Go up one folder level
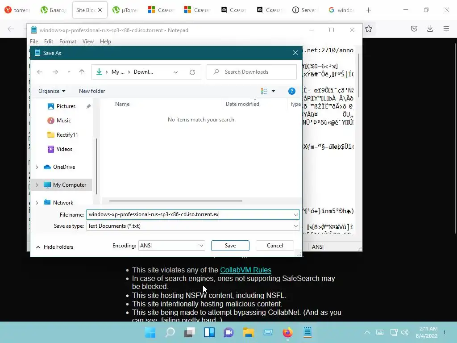The image size is (457, 343). point(82,72)
